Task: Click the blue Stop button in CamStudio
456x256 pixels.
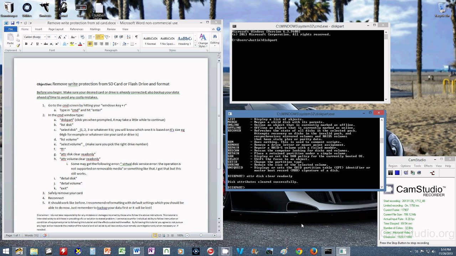Action: (x=397, y=173)
